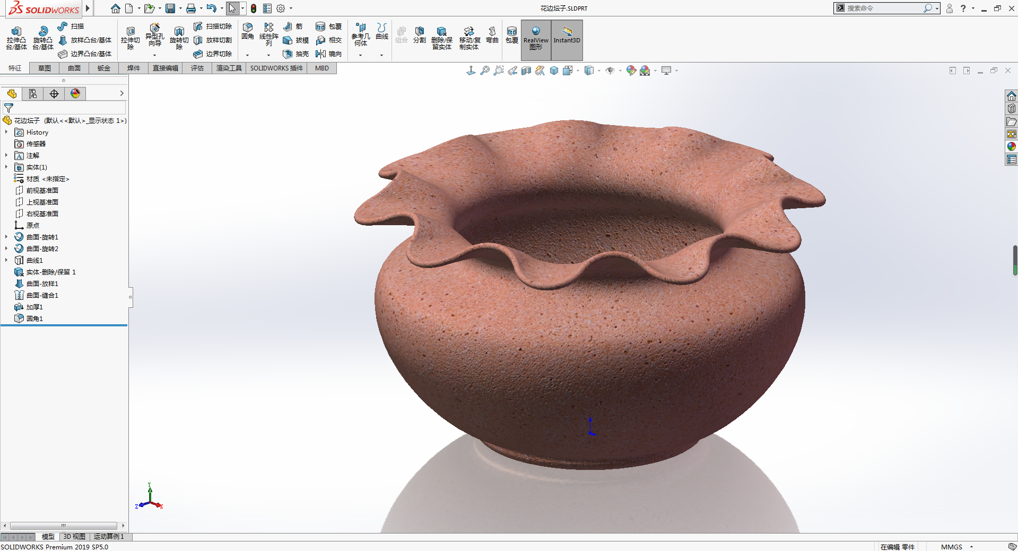The width and height of the screenshot is (1018, 551).
Task: Select the Boundary Cut (边界切除) tool
Action: coord(213,54)
